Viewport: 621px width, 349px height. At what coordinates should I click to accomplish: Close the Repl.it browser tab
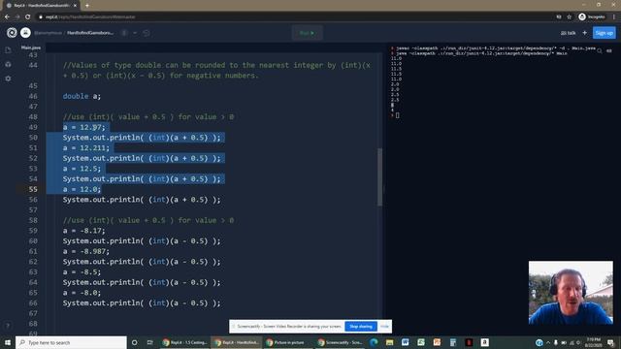tap(75, 6)
